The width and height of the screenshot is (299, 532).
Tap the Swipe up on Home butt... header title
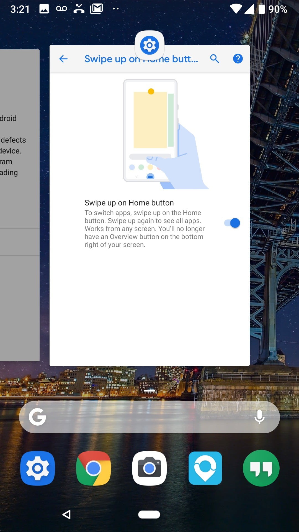click(x=141, y=59)
